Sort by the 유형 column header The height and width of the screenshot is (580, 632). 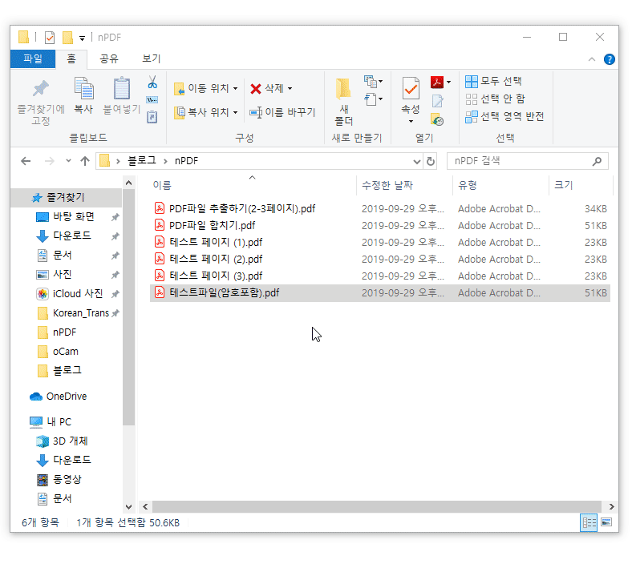pyautogui.click(x=468, y=186)
